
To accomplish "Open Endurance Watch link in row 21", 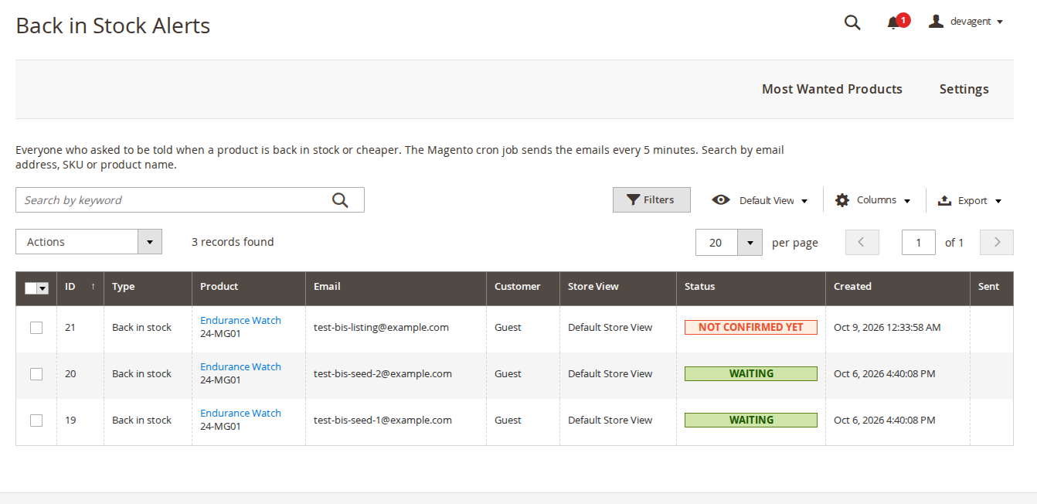I will pos(240,320).
